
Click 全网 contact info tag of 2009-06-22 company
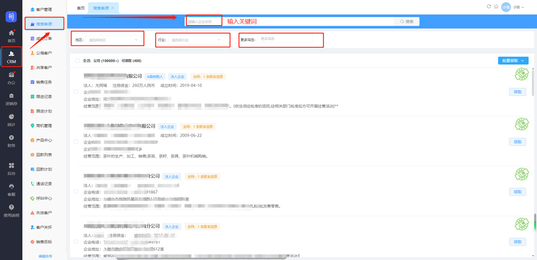[x=198, y=127]
